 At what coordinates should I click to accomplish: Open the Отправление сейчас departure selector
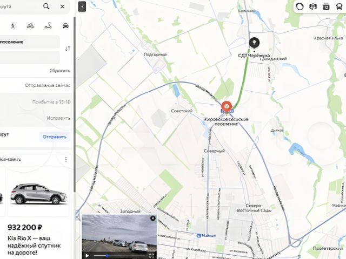48,85
